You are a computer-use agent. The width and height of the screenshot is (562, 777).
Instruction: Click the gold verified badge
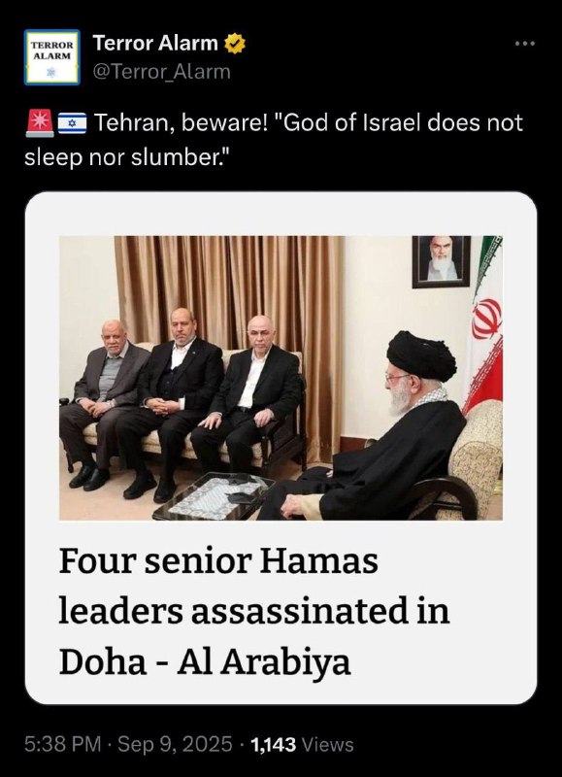click(x=235, y=44)
